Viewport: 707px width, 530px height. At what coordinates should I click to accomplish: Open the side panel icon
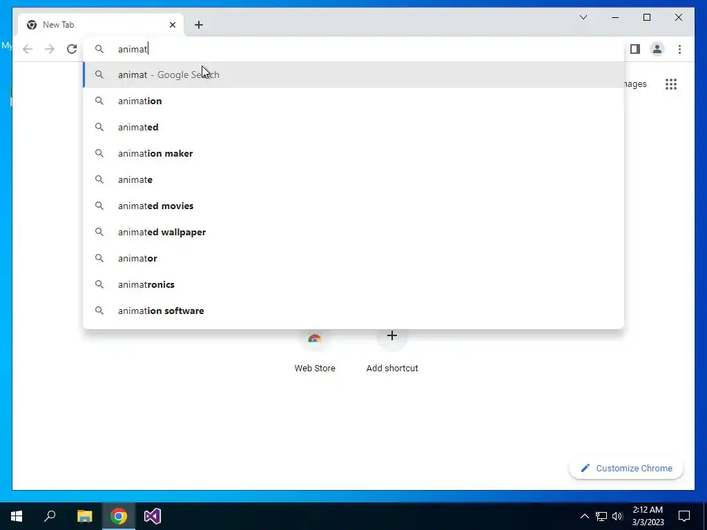pos(635,49)
